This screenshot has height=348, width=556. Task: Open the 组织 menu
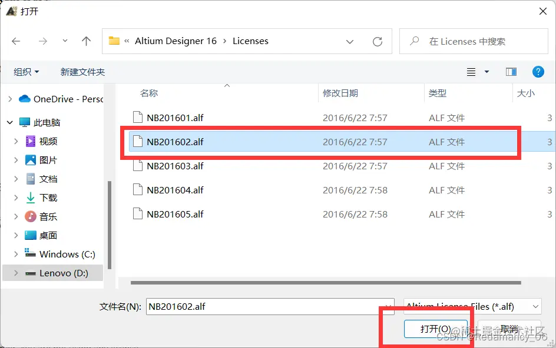tap(27, 72)
